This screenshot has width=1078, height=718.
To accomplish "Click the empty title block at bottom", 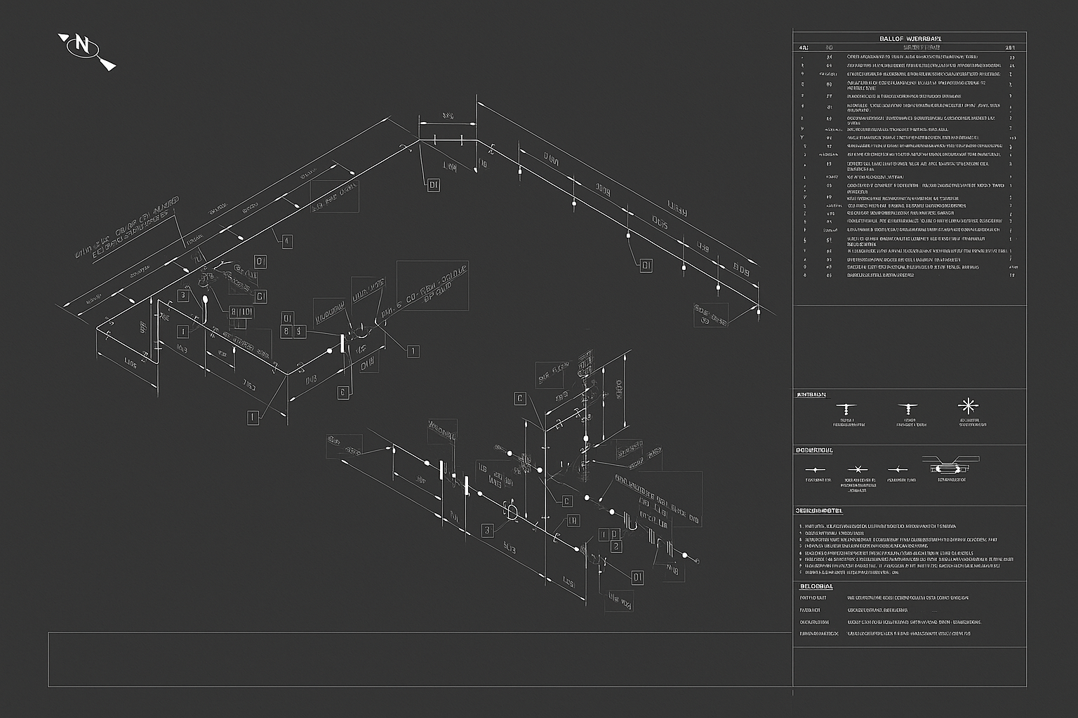I will [x=420, y=659].
